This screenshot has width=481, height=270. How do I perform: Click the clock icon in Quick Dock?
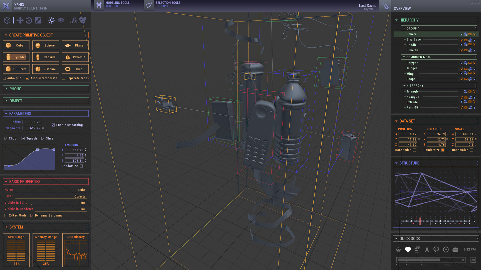click(x=446, y=249)
